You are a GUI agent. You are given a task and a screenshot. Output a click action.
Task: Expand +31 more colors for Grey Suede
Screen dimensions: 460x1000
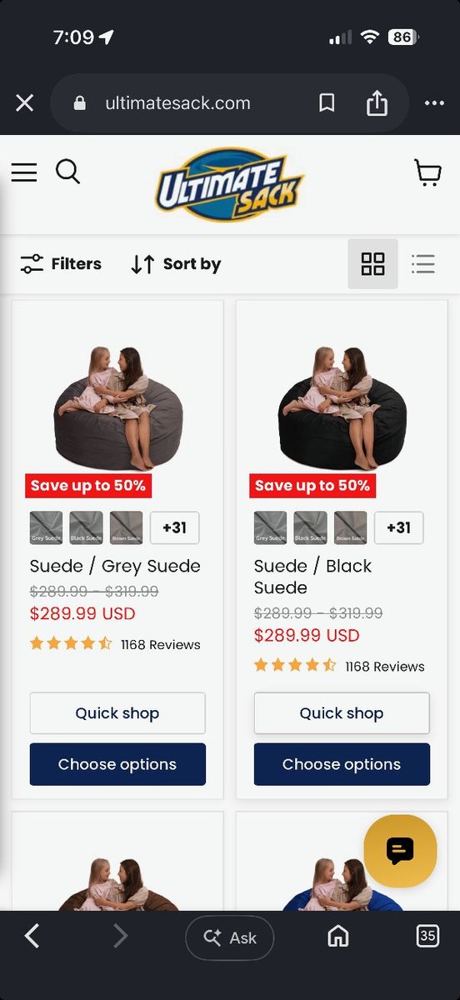pos(174,527)
